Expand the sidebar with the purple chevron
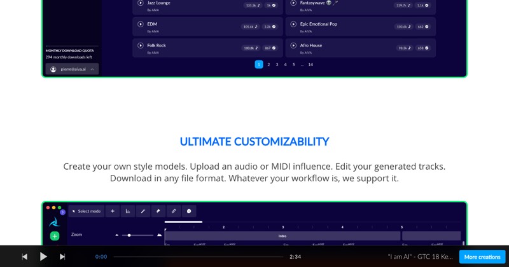This screenshot has width=509, height=267. 62,212
